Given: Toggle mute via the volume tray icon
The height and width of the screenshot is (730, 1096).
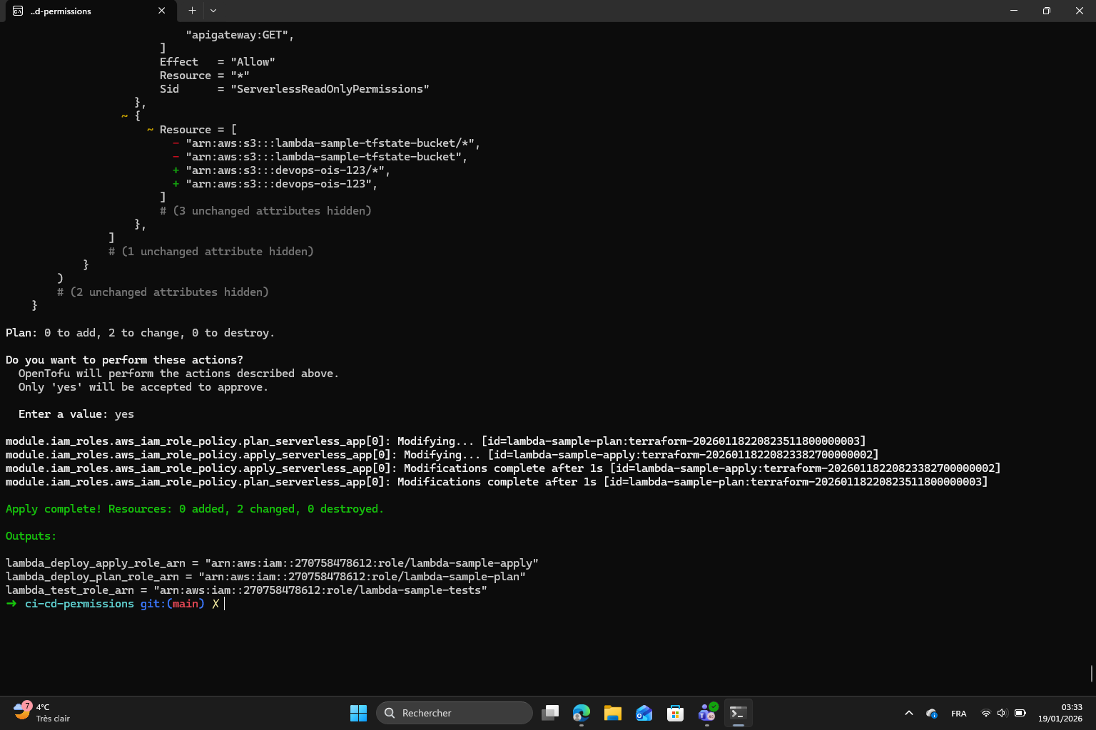Looking at the screenshot, I should 1002,712.
